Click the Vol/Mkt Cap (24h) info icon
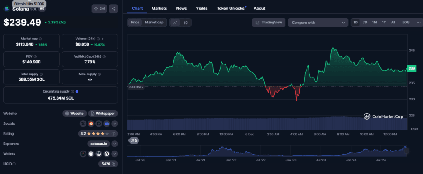423x174 pixels. click(104, 57)
